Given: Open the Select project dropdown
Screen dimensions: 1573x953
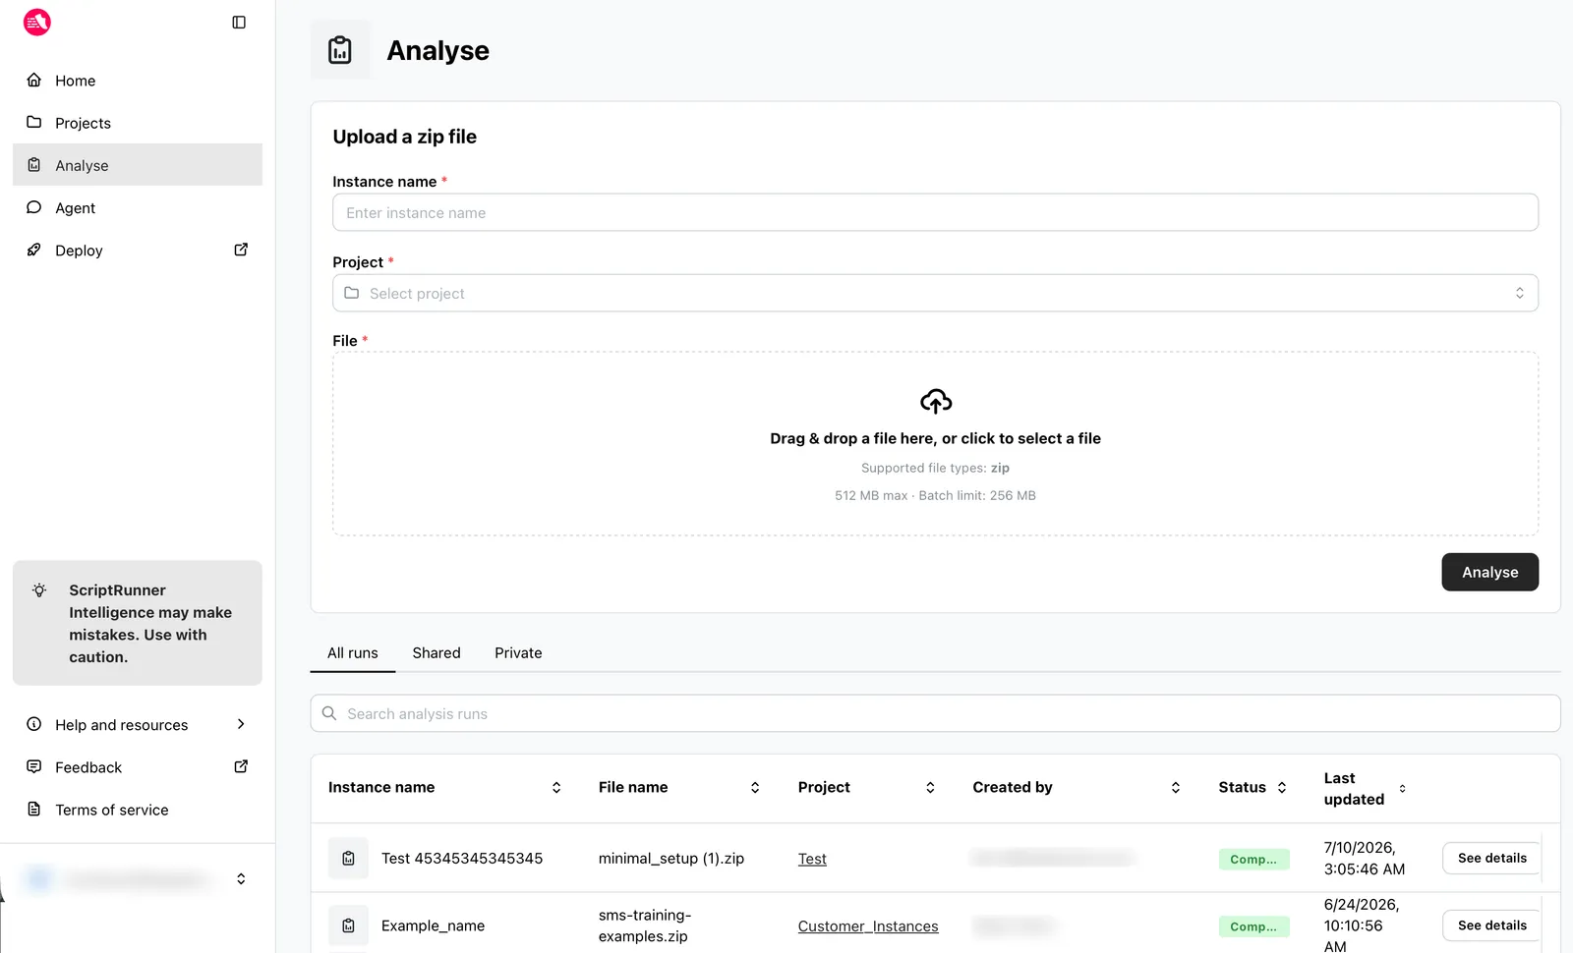Looking at the screenshot, I should coord(935,293).
